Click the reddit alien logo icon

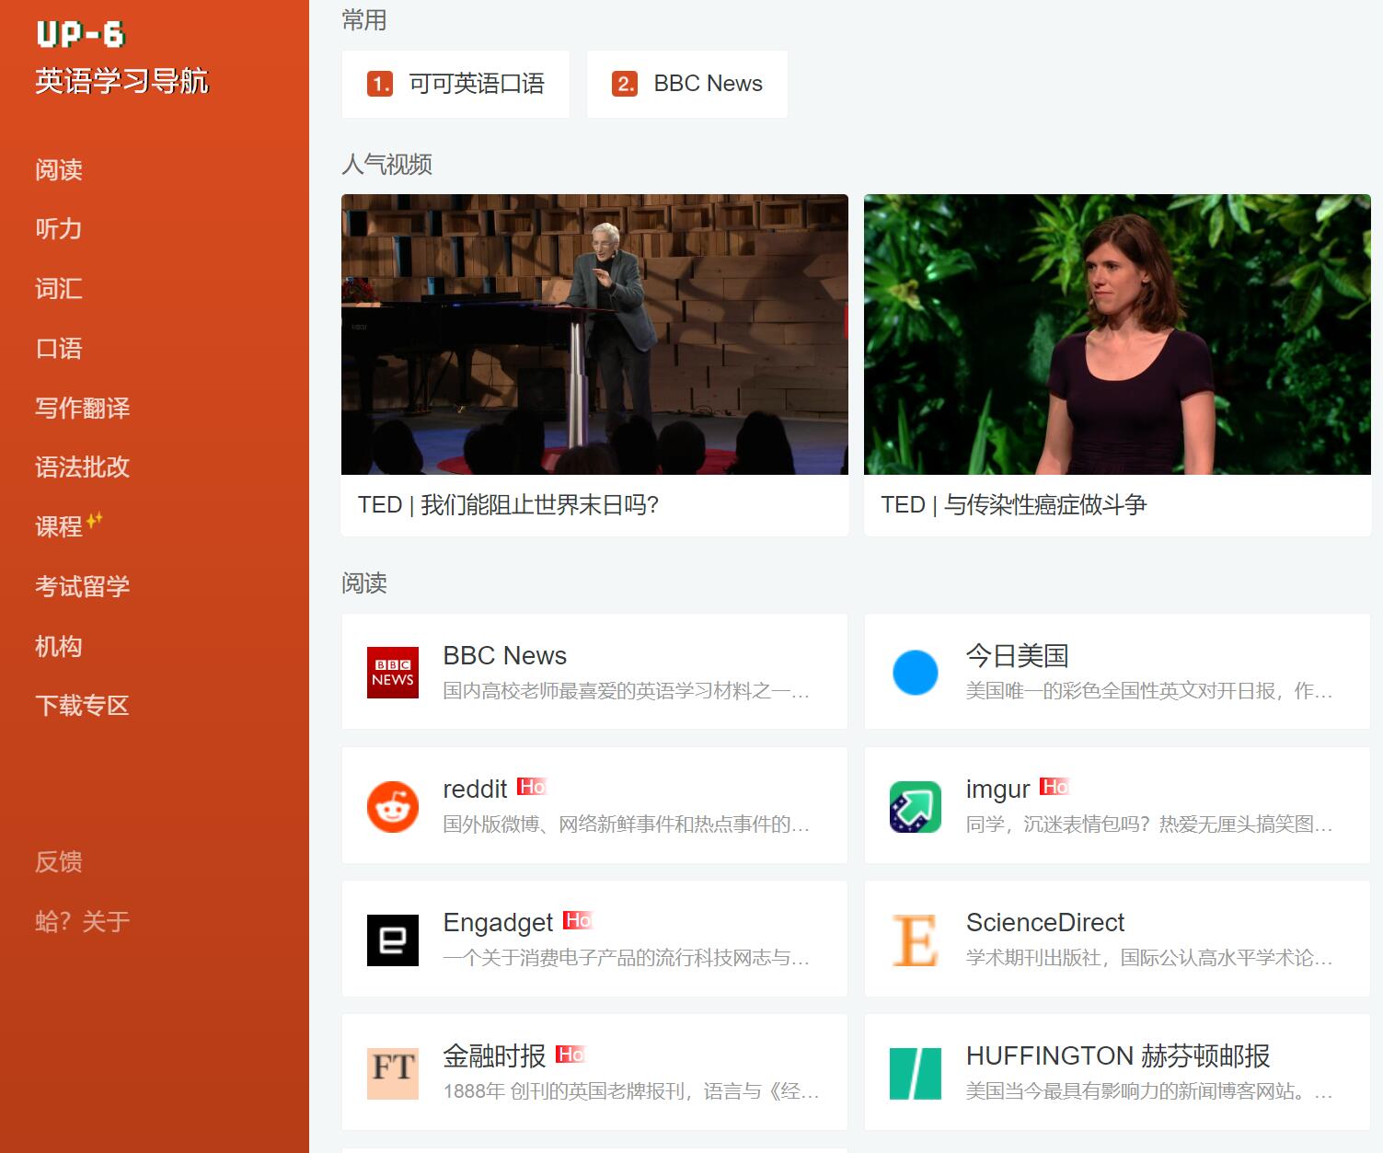pyautogui.click(x=393, y=807)
